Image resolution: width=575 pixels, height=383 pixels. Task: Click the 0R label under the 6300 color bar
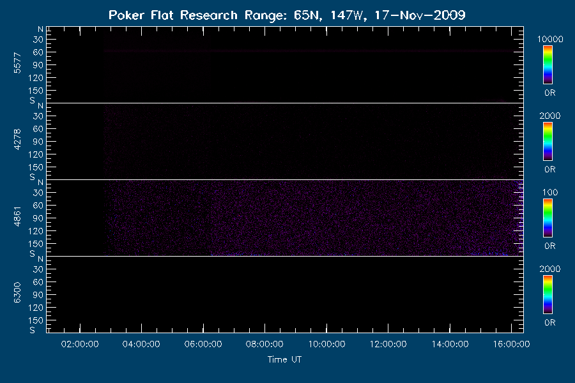pos(549,322)
